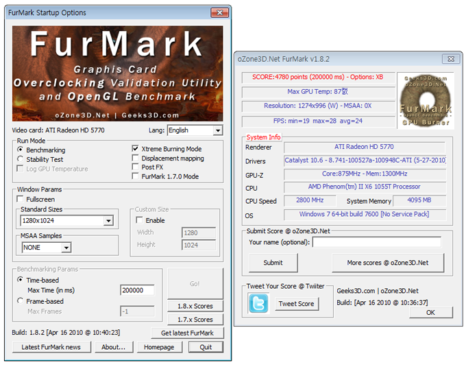Click Build: 1.8.2 text in startup window
This screenshot has width=466, height=367.
coord(66,333)
